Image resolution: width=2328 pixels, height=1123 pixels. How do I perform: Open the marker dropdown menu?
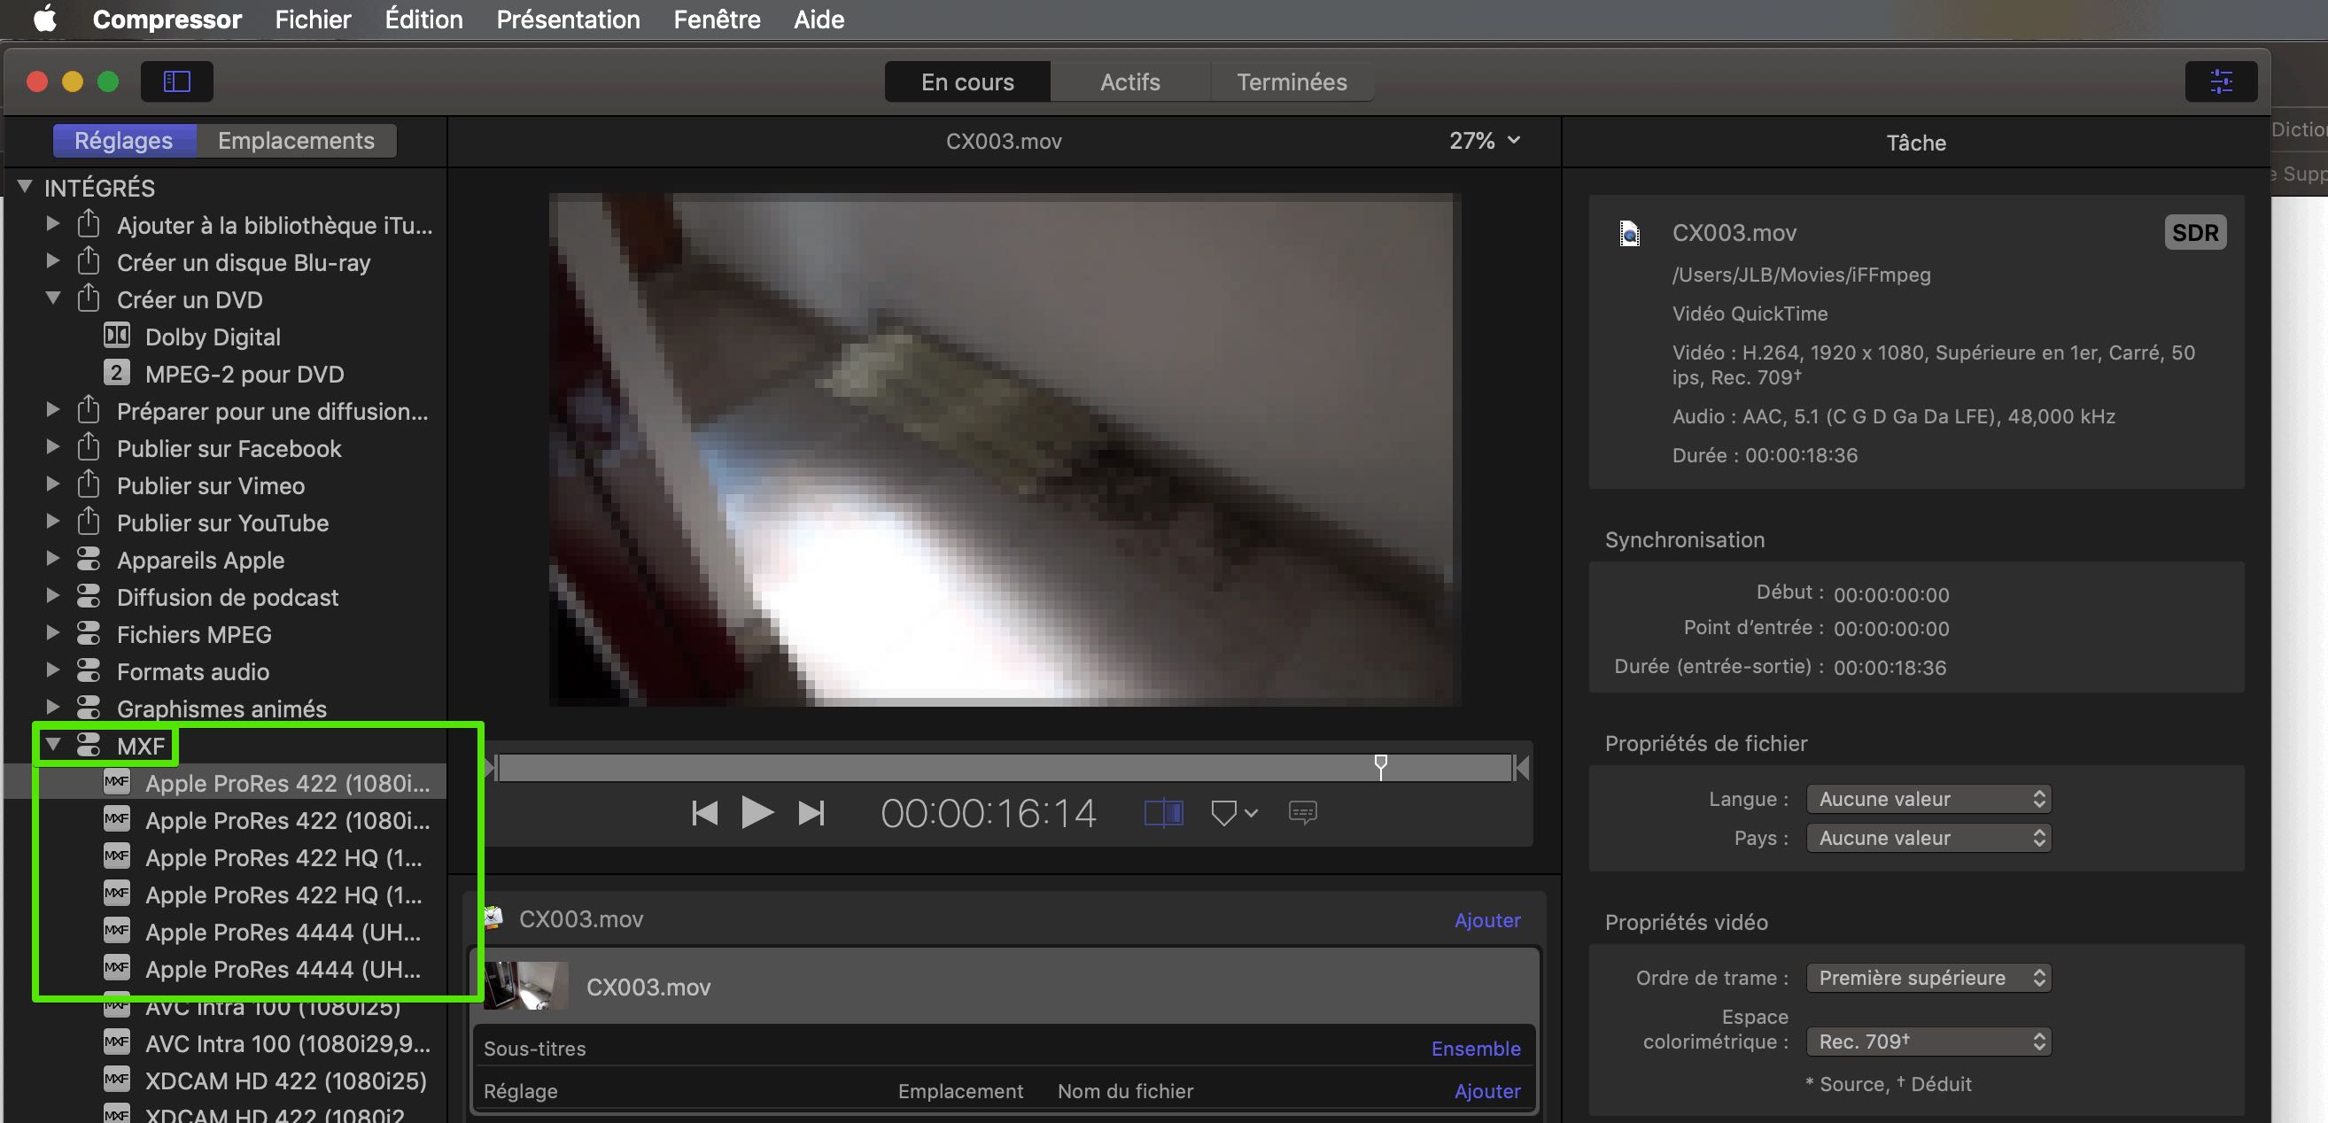coord(1234,812)
